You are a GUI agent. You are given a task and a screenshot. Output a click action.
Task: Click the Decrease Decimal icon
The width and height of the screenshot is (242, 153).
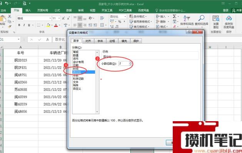(117, 26)
